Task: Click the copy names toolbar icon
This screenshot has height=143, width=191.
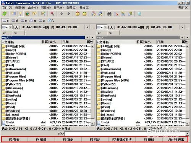Action: [x=130, y=14]
